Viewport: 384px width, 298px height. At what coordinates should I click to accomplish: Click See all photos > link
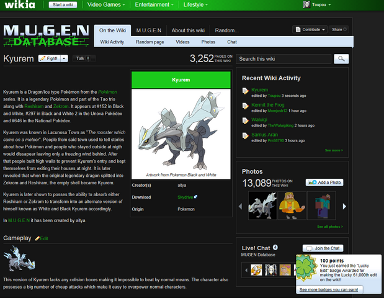[330, 227]
